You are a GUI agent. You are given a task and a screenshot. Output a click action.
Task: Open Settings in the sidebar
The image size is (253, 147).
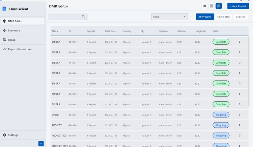23,135
